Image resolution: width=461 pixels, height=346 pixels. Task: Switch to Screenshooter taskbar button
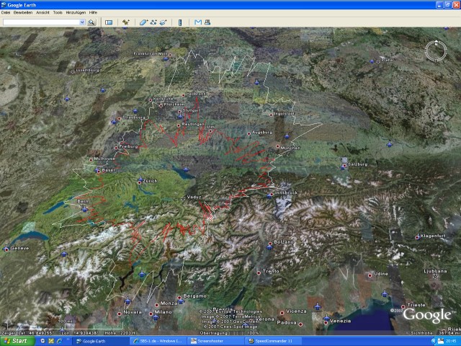click(215, 341)
